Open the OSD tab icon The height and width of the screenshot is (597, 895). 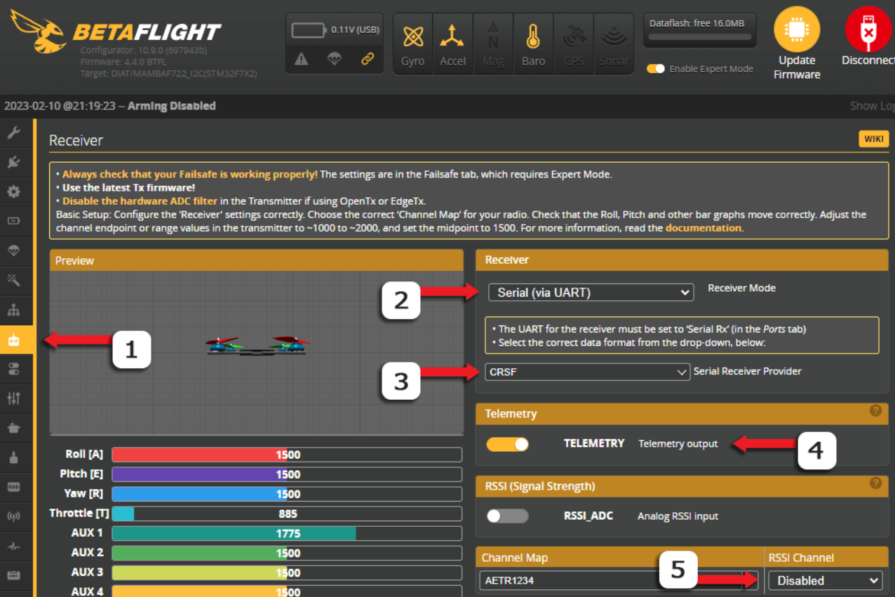(14, 486)
